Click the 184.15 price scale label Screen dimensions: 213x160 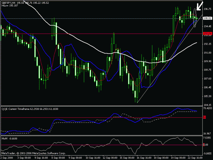208,105
